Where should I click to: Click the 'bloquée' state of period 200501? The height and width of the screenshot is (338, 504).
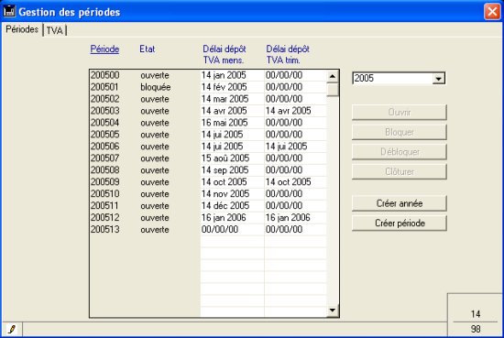point(156,87)
